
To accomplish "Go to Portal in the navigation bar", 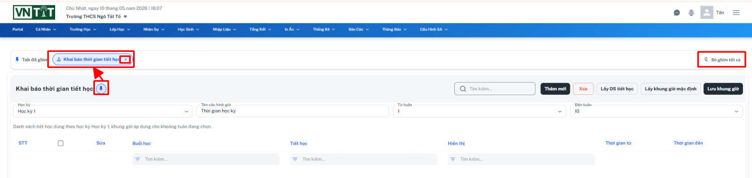I will pos(18,30).
